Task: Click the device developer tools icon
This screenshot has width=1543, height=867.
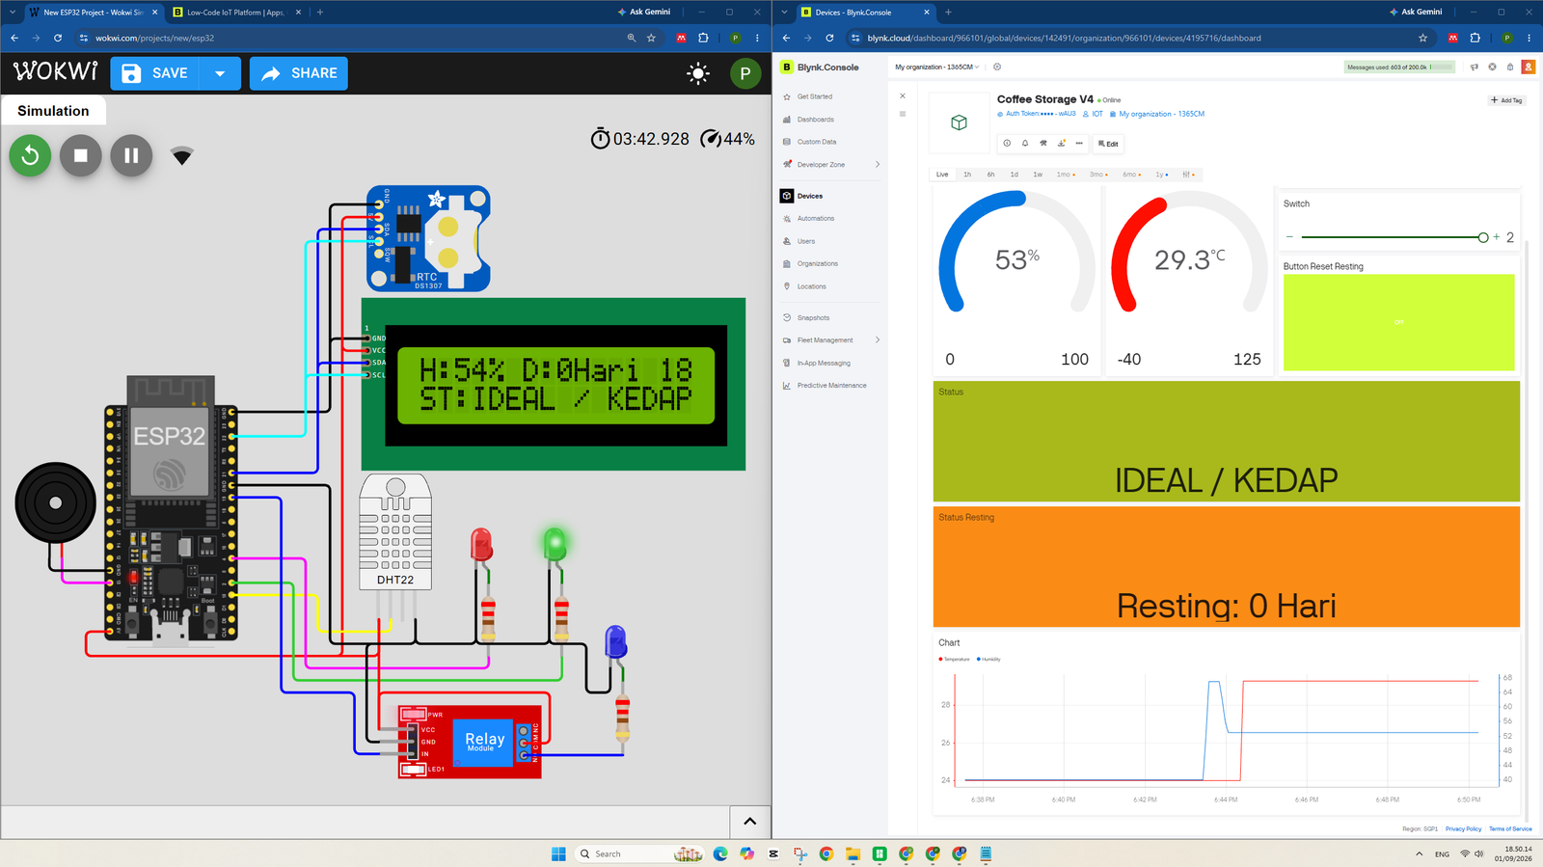Action: [x=1043, y=144]
